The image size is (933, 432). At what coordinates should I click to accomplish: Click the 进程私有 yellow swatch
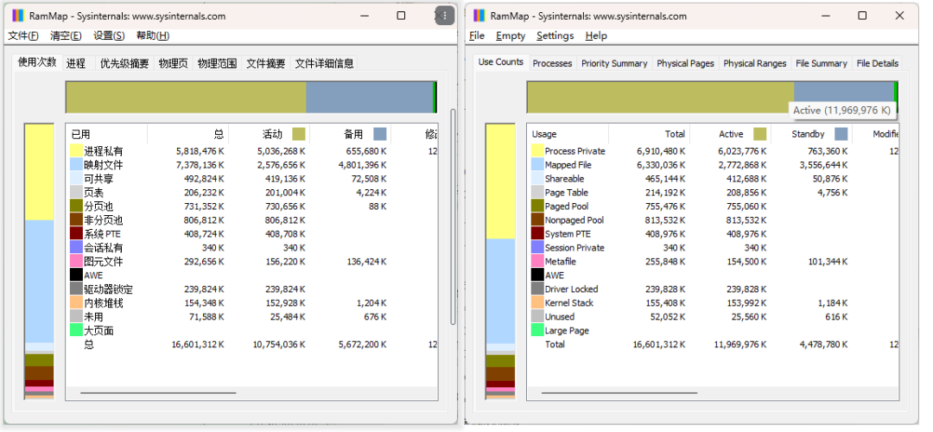76,151
